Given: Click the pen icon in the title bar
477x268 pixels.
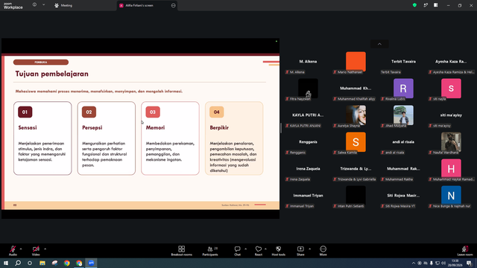Looking at the screenshot, I should coord(426,5).
